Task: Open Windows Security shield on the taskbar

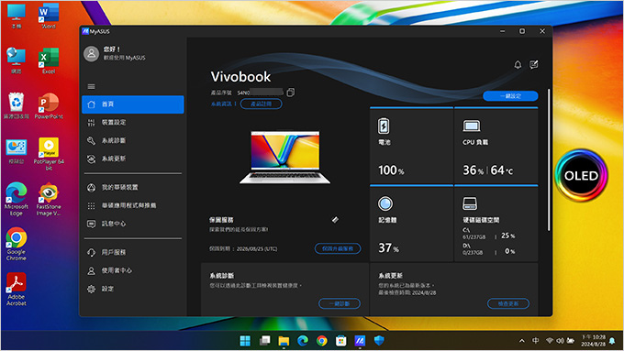Action: coord(379,341)
